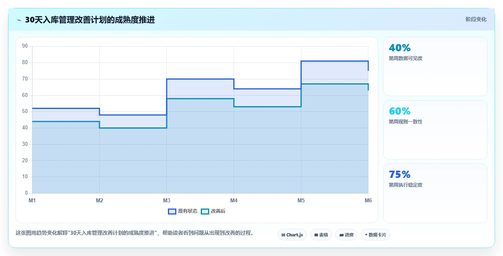Select the 进度 tag pill
The width and height of the screenshot is (503, 256).
346,235
